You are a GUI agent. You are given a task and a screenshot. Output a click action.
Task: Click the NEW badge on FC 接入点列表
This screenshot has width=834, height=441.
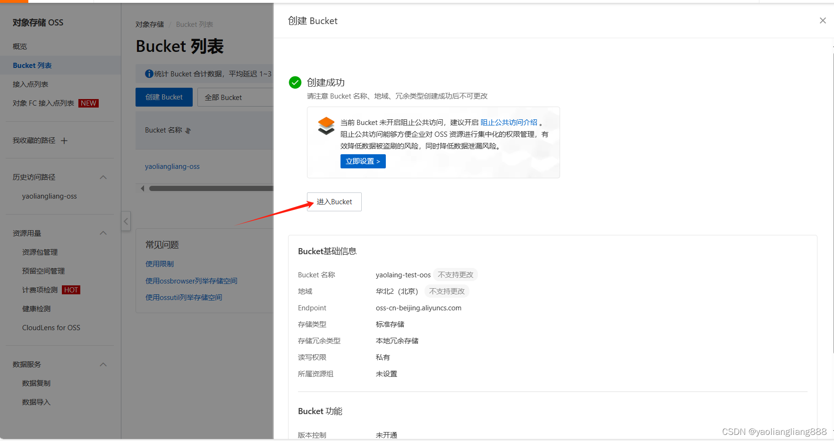tap(88, 103)
